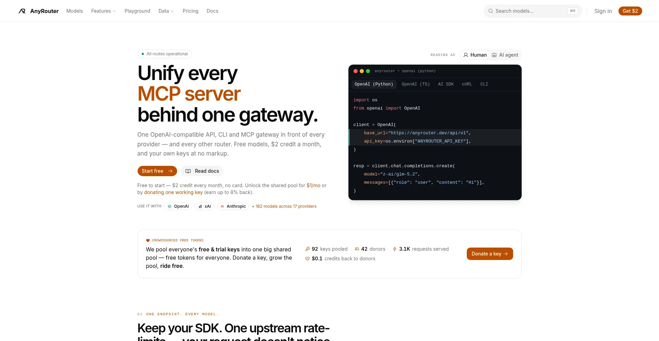This screenshot has width=659, height=341.
Task: Open the $1/mo link
Action: coord(313,185)
